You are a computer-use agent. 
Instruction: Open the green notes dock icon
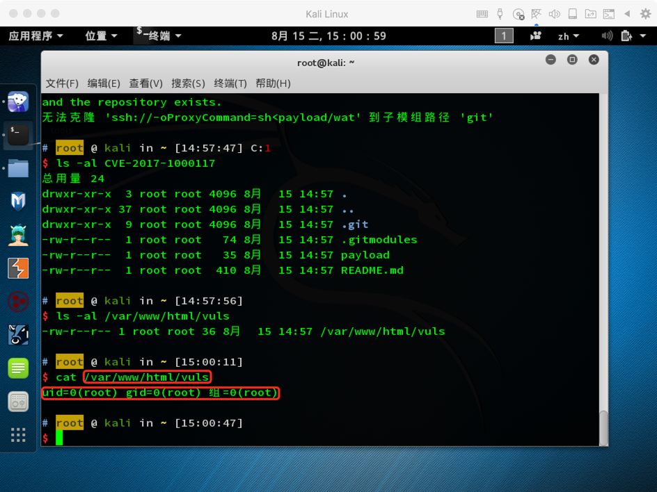(x=18, y=368)
